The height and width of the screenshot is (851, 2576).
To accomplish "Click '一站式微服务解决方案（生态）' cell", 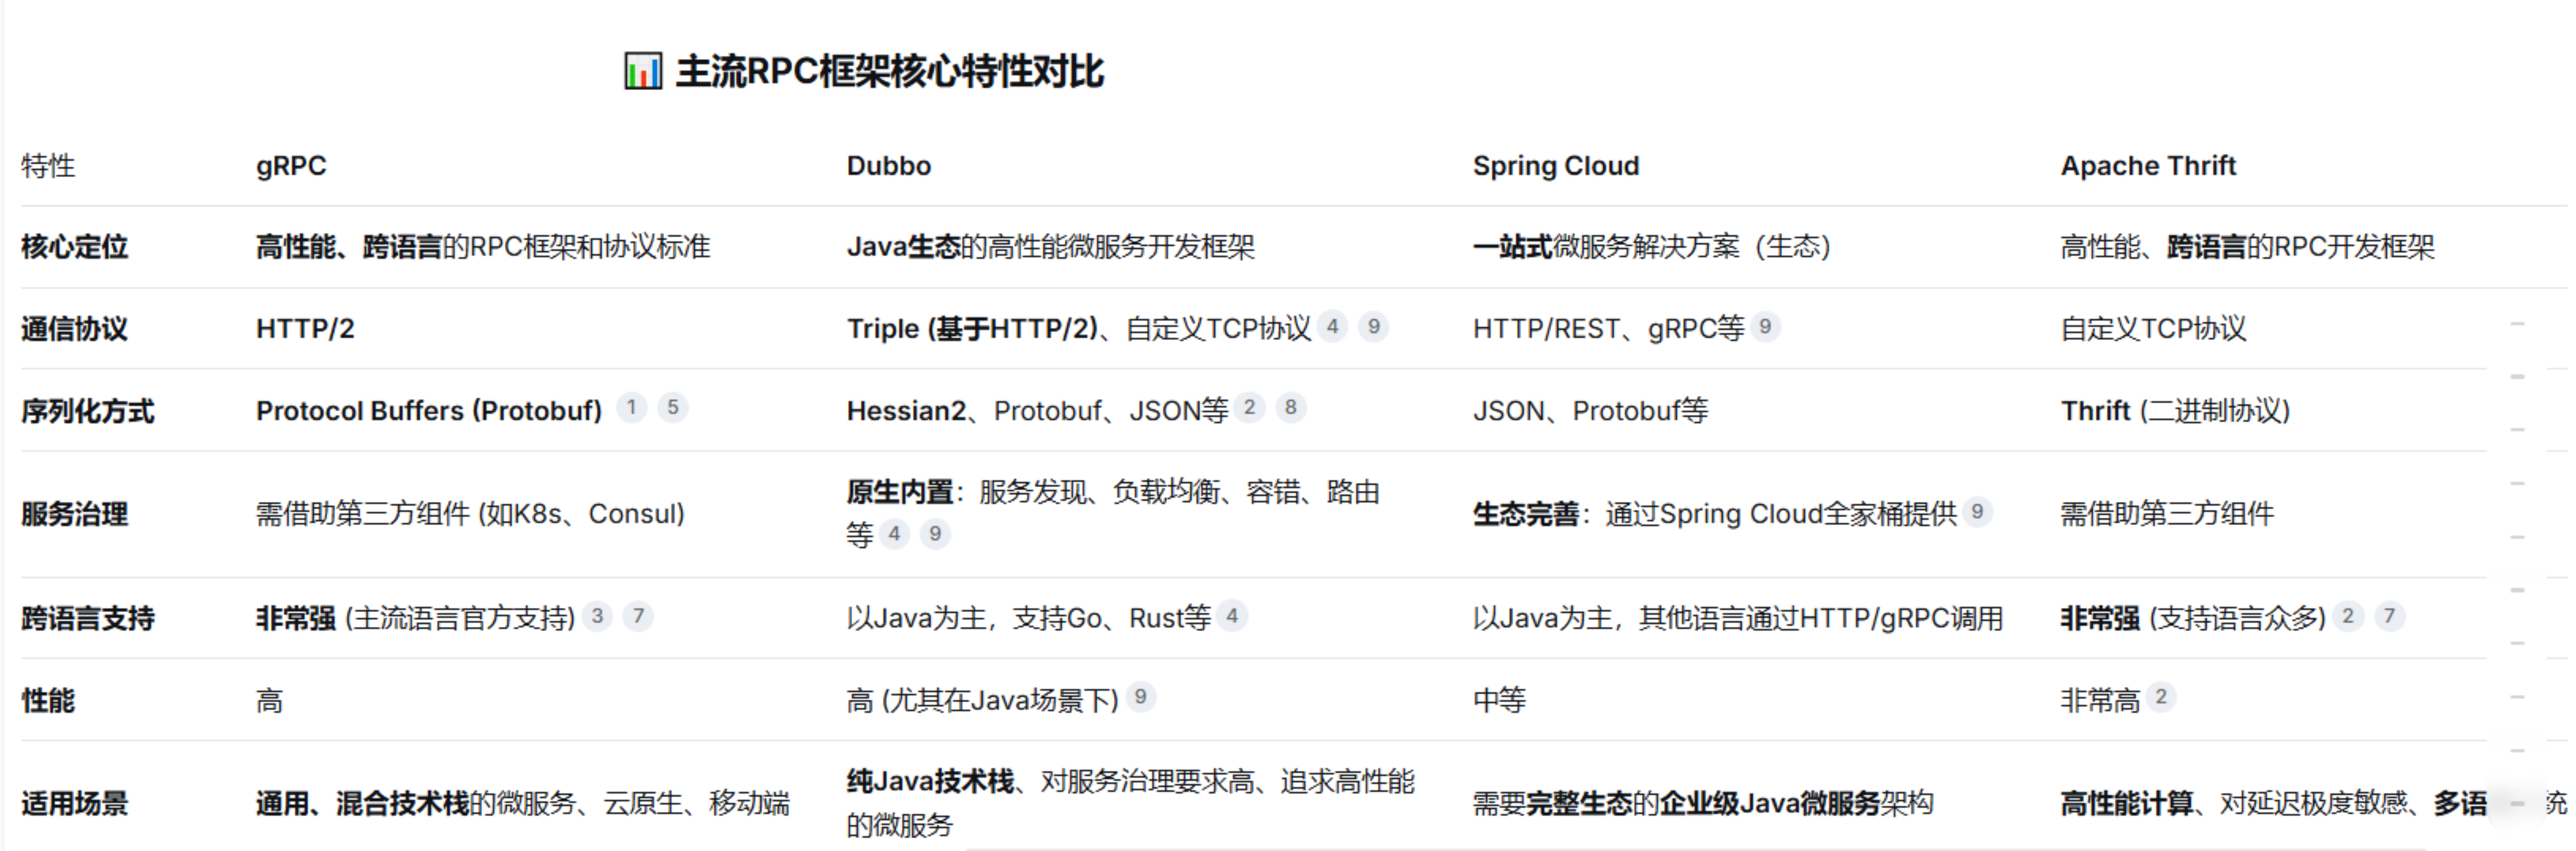I will coord(1652,247).
